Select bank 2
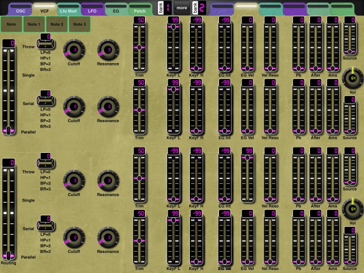Viewport: 364px width, 273px height. coord(199,8)
